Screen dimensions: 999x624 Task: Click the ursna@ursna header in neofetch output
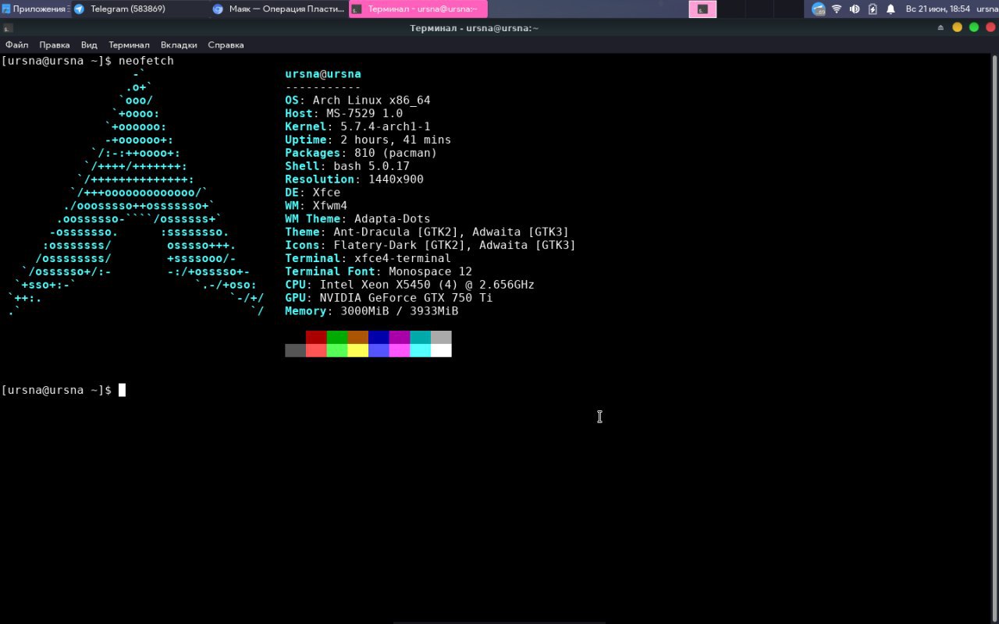point(323,74)
